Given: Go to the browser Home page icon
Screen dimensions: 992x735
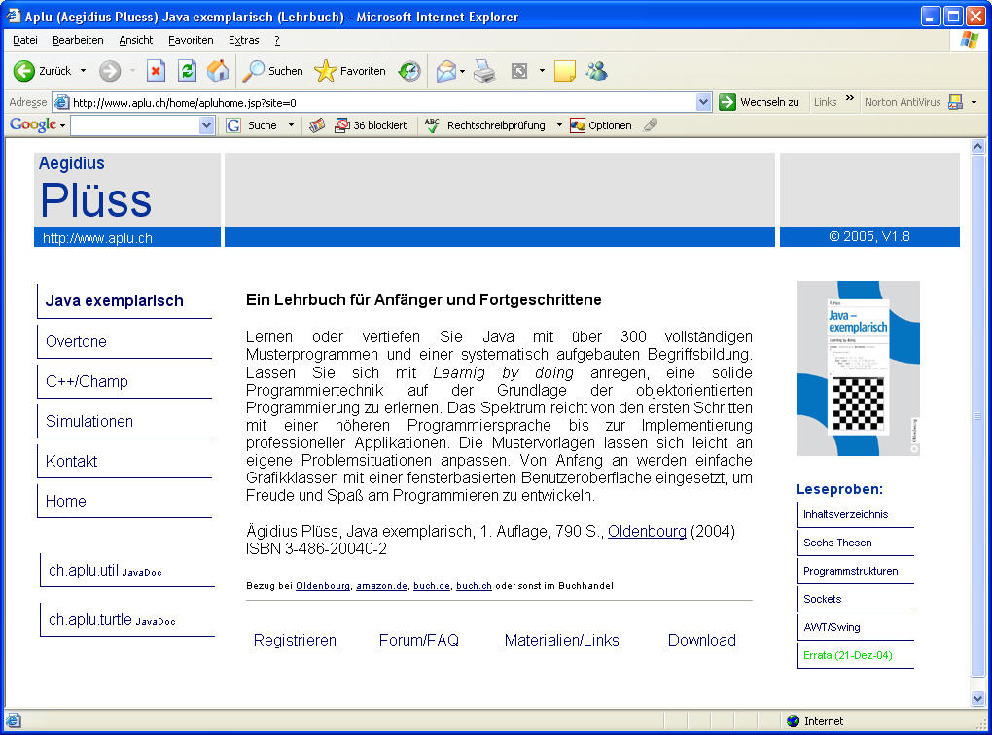Looking at the screenshot, I should coord(218,71).
